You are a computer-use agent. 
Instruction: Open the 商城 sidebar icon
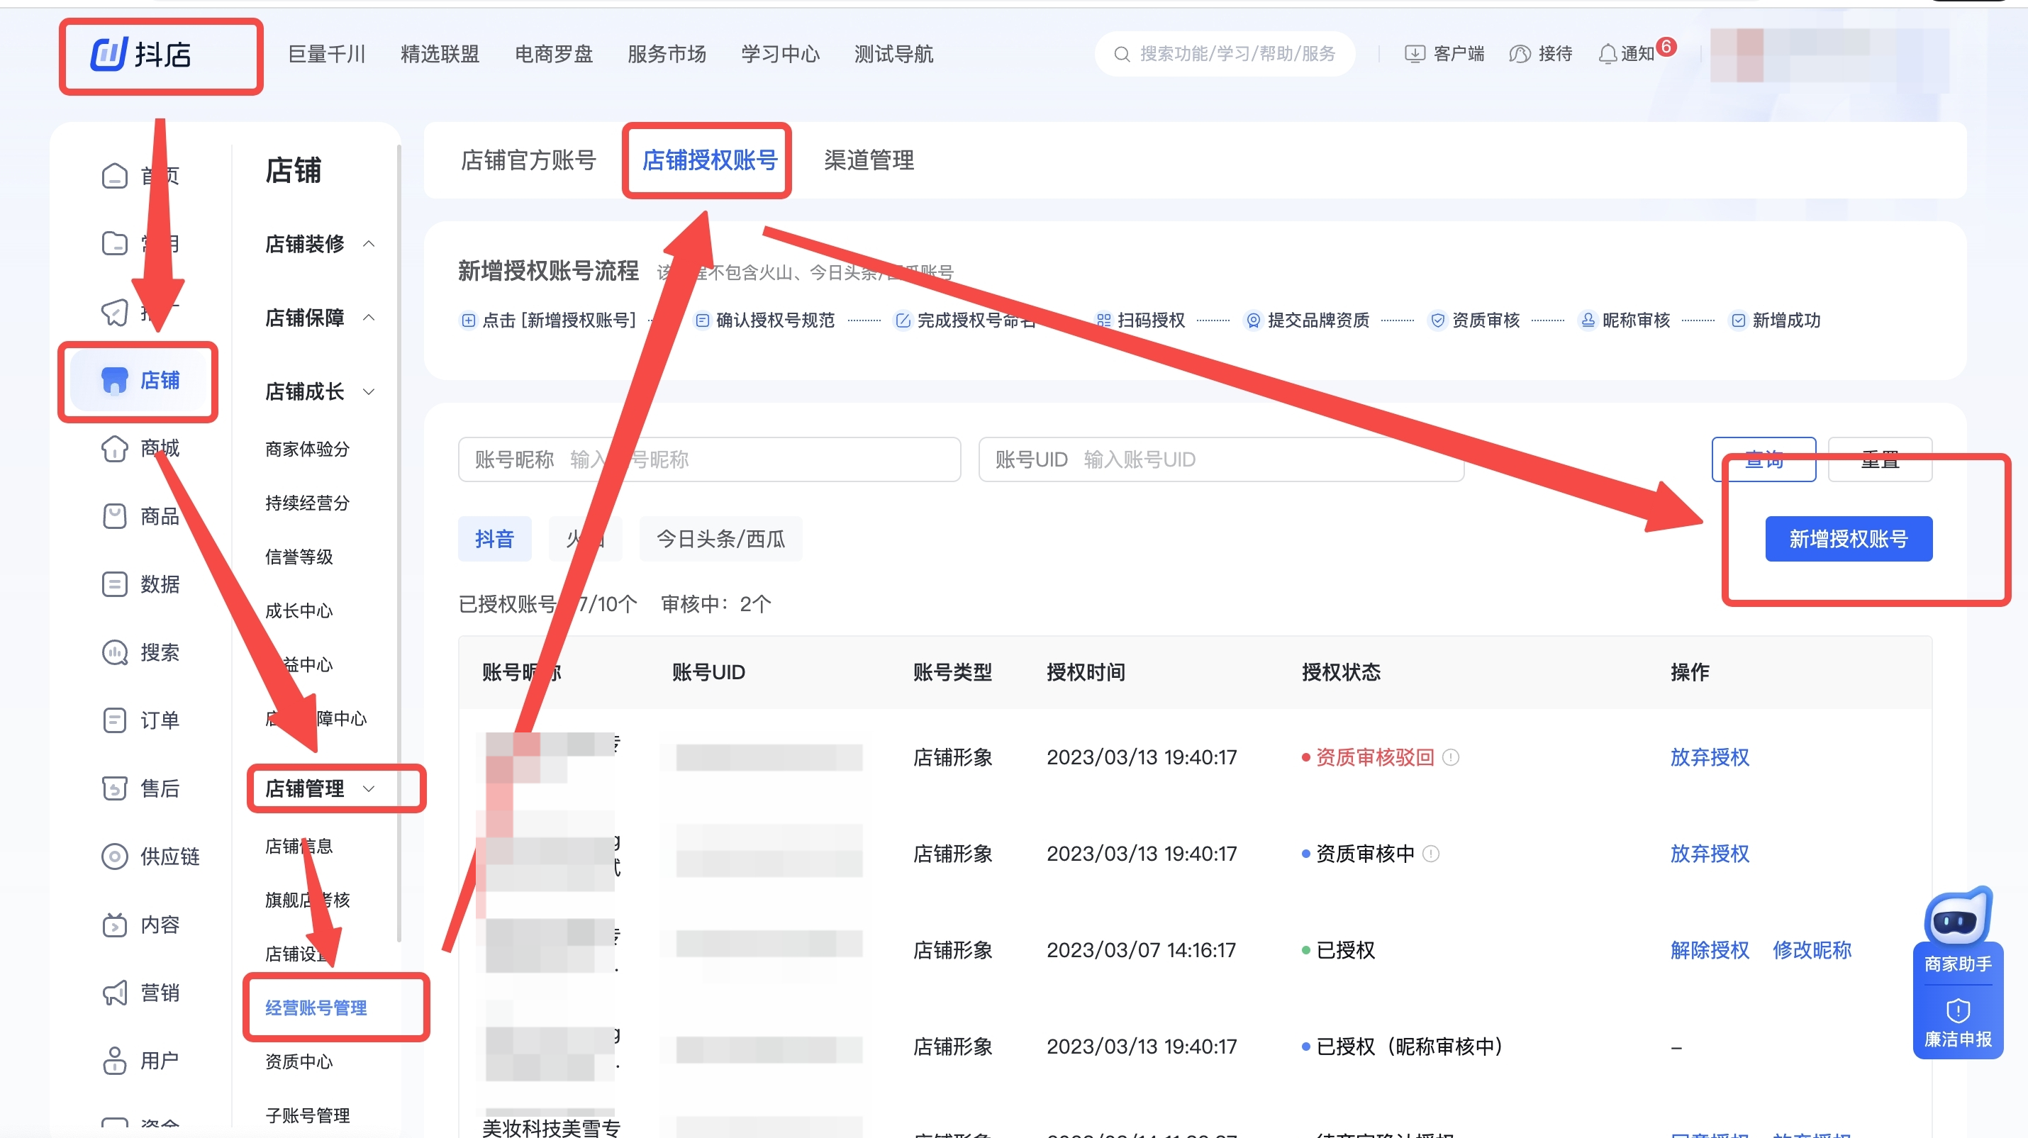click(115, 449)
